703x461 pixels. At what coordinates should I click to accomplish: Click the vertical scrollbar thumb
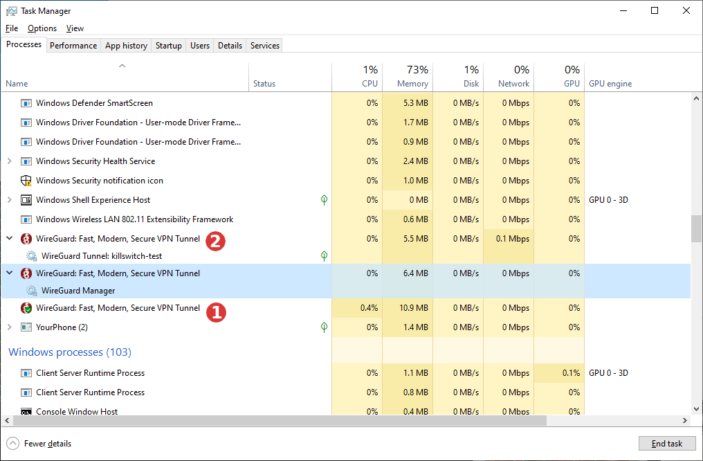pyautogui.click(x=696, y=228)
